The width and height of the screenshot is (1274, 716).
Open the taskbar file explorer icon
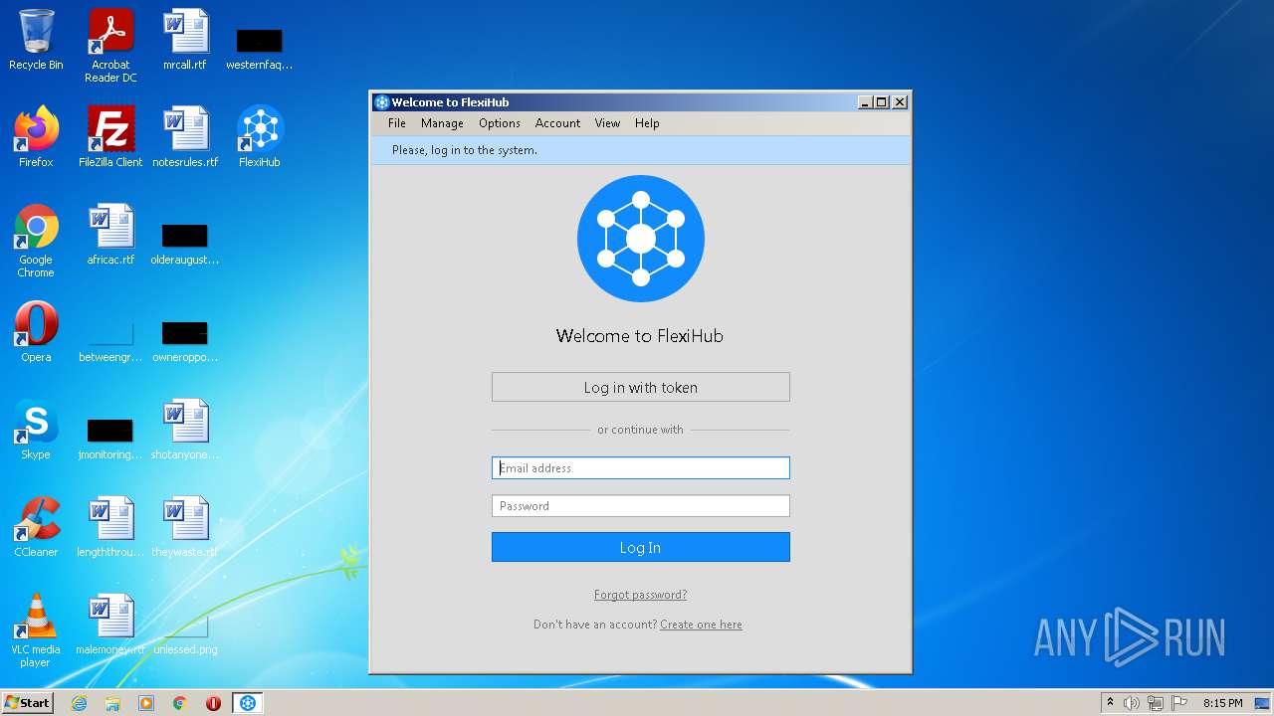coord(112,703)
